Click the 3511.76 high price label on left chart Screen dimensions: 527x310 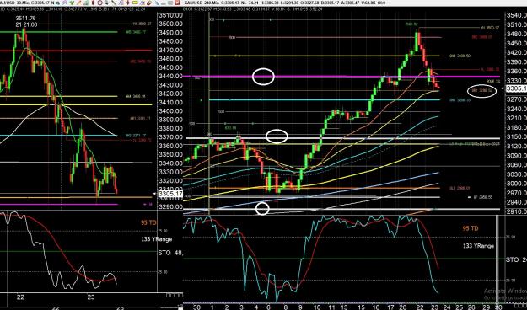[25, 19]
